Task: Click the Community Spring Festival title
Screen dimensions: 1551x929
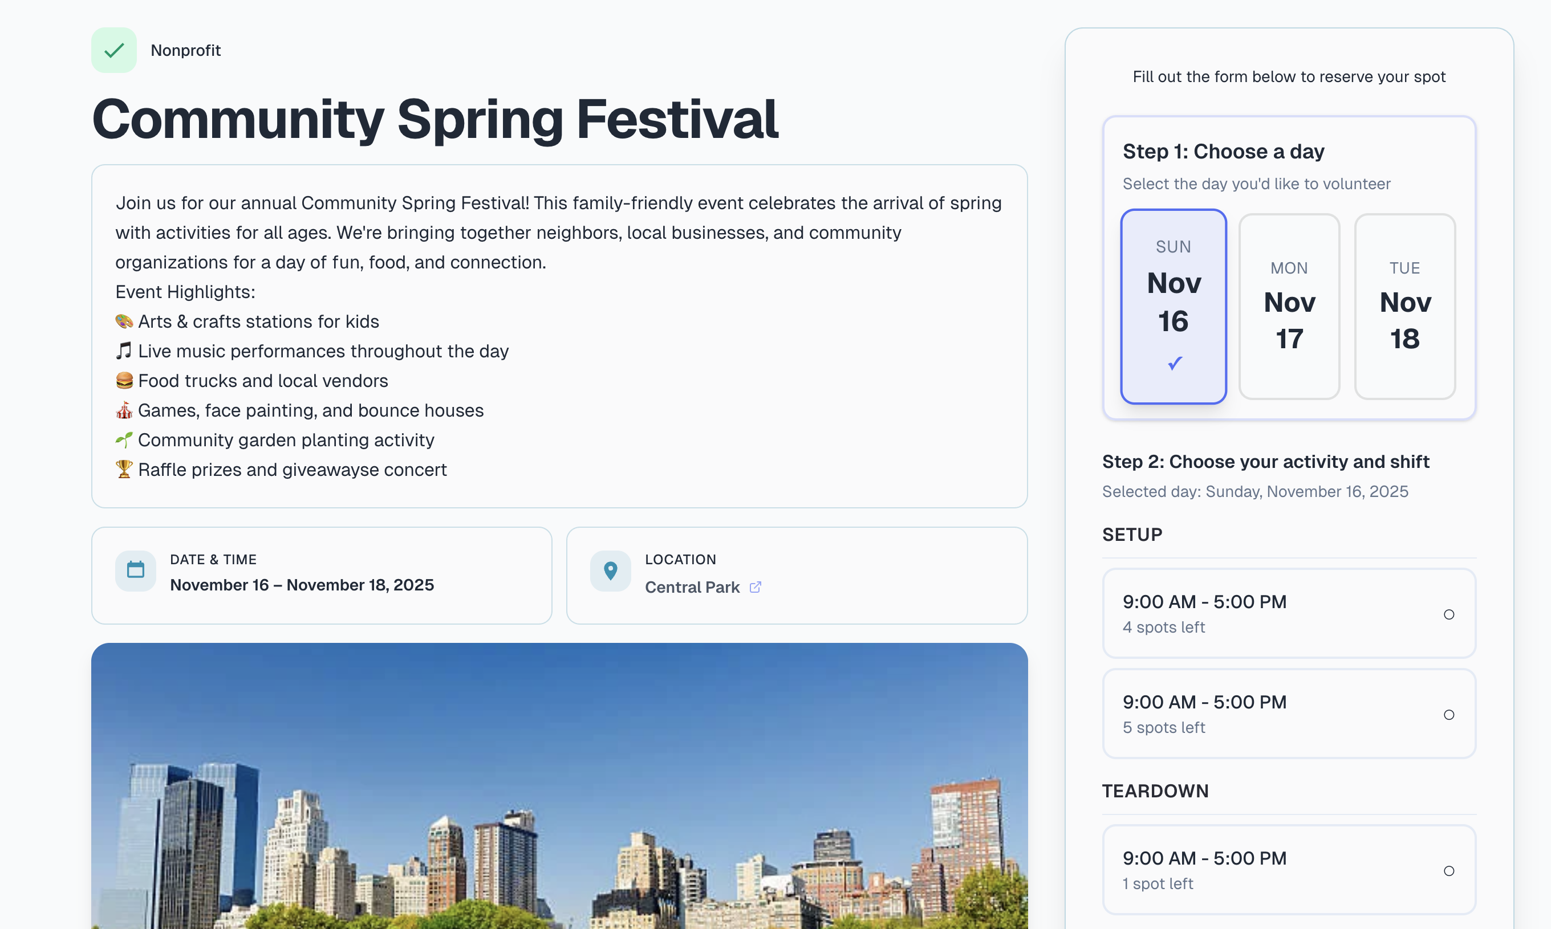Action: [x=435, y=119]
